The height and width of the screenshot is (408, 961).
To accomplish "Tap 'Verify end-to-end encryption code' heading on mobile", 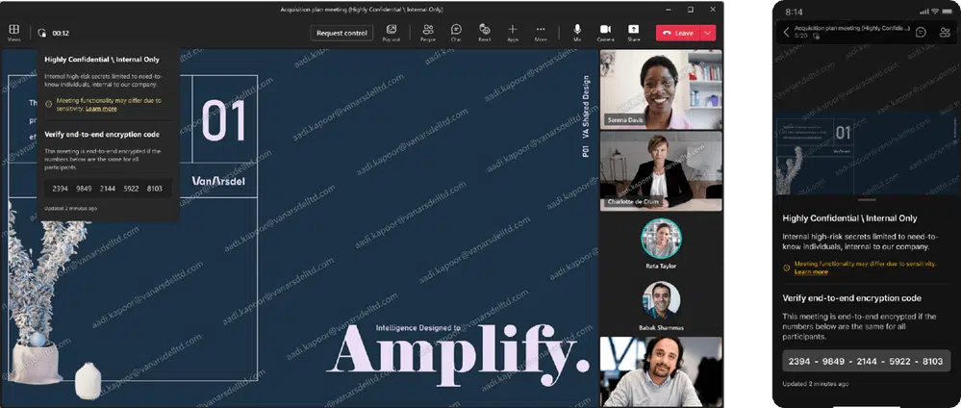I will 852,298.
